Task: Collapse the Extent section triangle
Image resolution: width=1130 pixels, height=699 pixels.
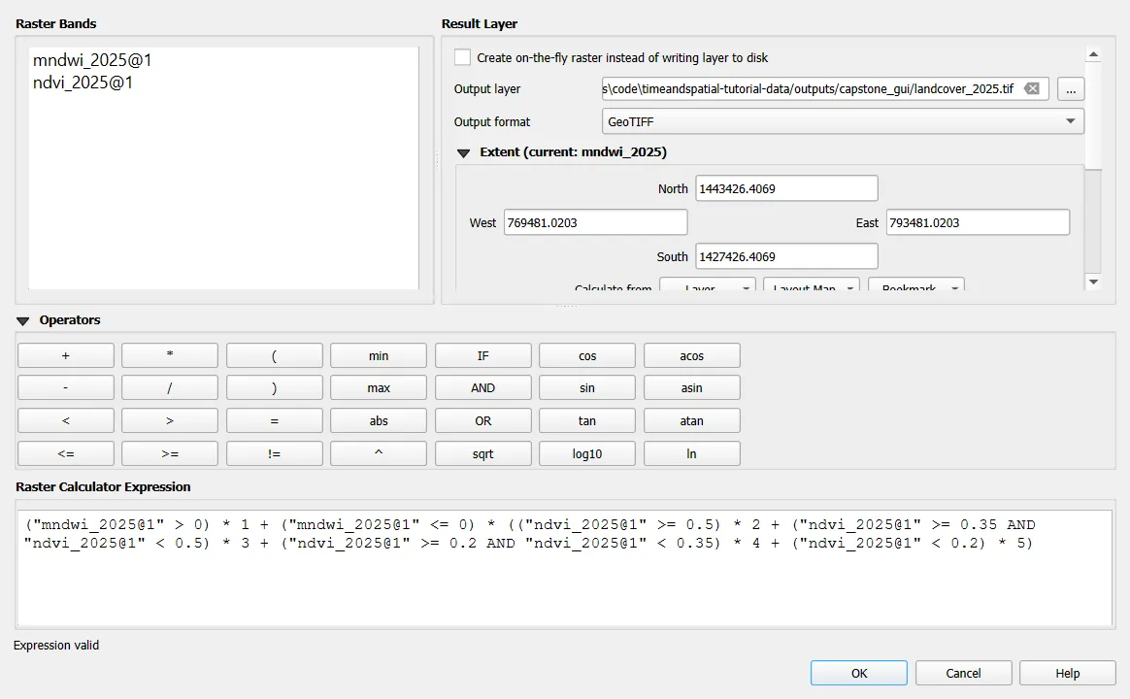Action: pos(463,152)
